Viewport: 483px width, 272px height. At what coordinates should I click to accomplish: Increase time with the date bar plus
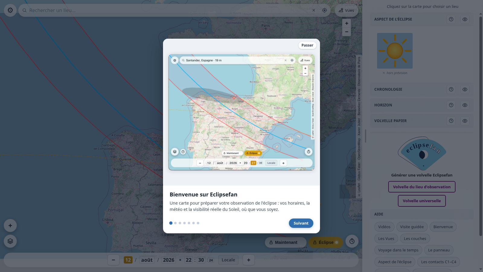tap(249, 260)
